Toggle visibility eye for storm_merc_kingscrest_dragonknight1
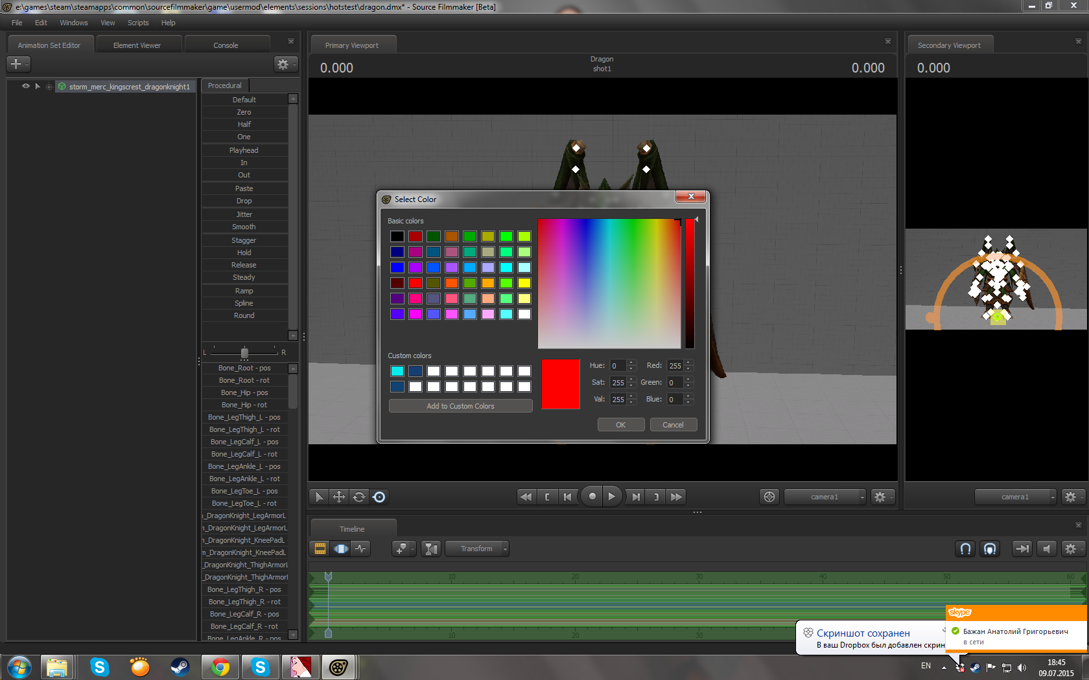Screen dimensions: 1089x680 click(x=26, y=86)
